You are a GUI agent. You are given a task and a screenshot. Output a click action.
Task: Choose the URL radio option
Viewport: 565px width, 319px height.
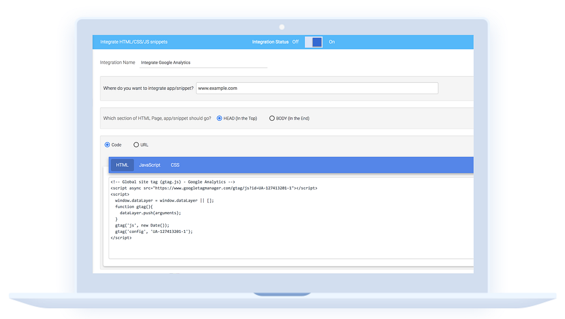pyautogui.click(x=136, y=145)
